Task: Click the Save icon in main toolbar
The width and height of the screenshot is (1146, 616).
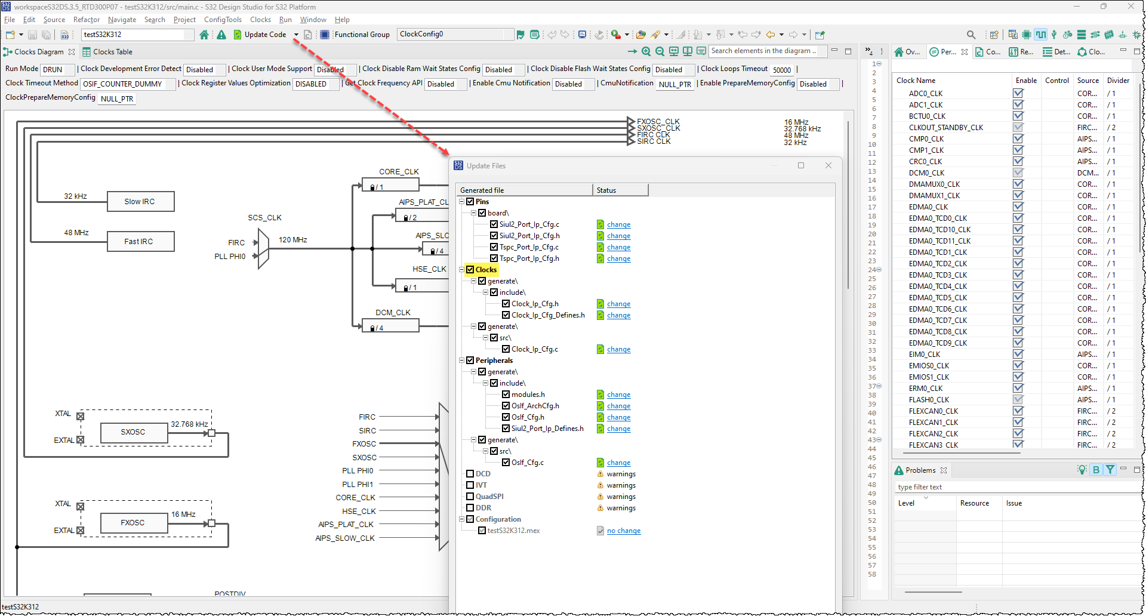Action: [x=32, y=35]
